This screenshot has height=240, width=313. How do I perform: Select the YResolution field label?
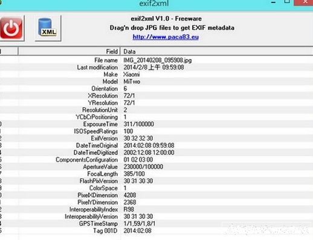tap(103, 103)
